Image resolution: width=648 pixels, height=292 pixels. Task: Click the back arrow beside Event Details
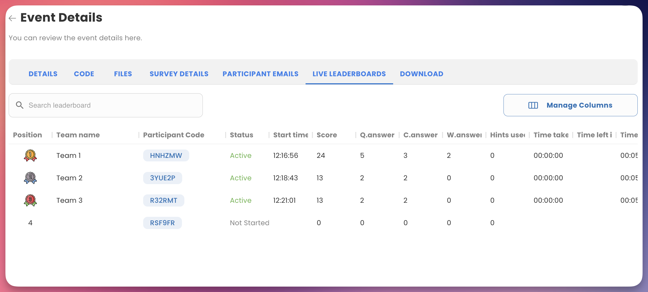click(x=12, y=18)
